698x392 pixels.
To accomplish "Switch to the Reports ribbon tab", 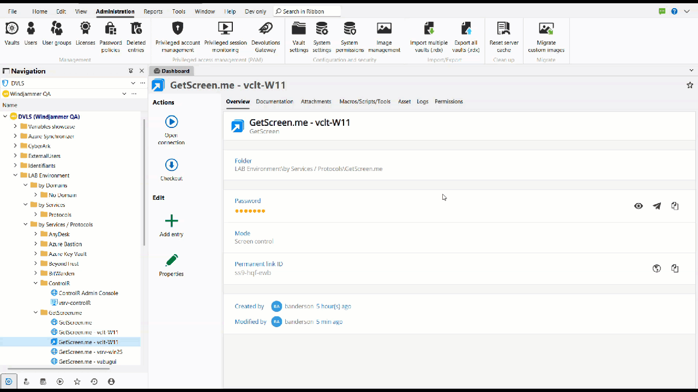I will click(x=153, y=11).
